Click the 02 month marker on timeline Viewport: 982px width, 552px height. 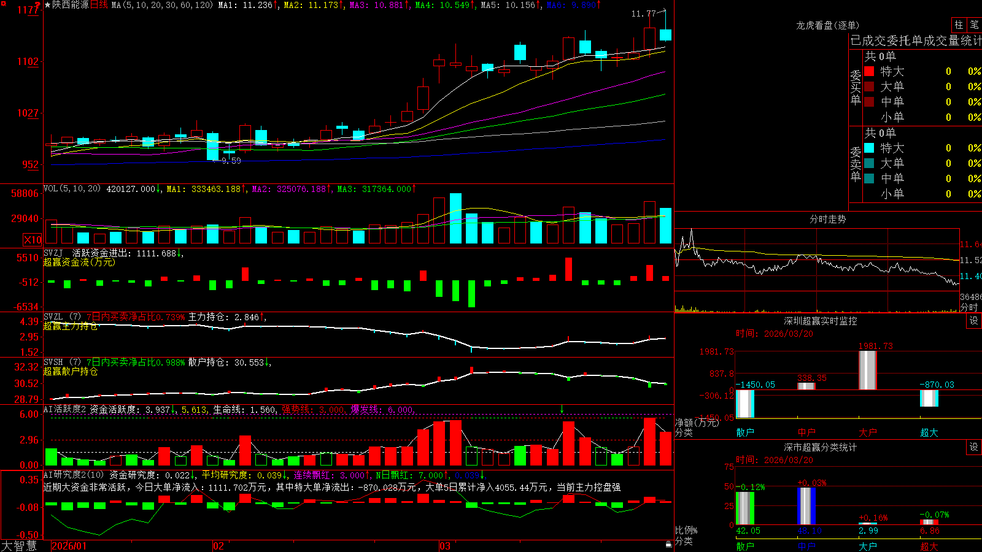[x=218, y=546]
